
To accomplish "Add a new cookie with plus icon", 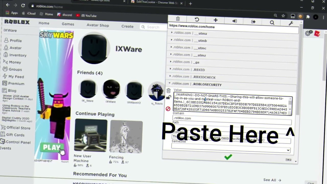I will (216, 20).
